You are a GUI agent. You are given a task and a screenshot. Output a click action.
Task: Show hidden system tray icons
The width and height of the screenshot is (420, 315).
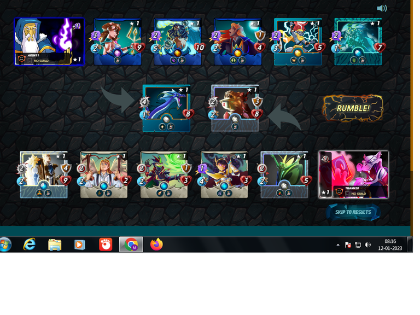click(338, 245)
